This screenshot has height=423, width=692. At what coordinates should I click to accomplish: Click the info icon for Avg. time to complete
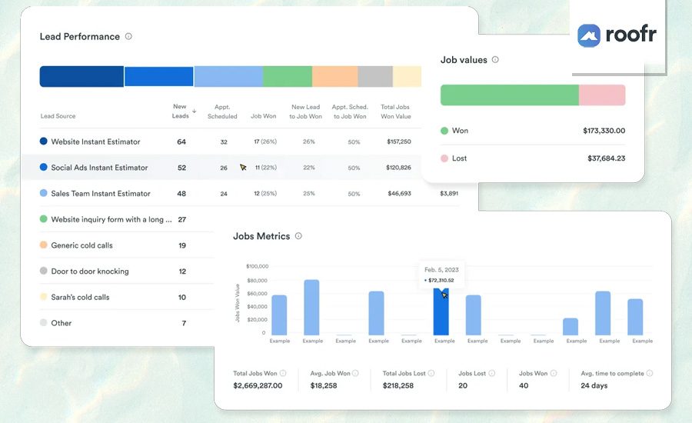[x=649, y=373]
